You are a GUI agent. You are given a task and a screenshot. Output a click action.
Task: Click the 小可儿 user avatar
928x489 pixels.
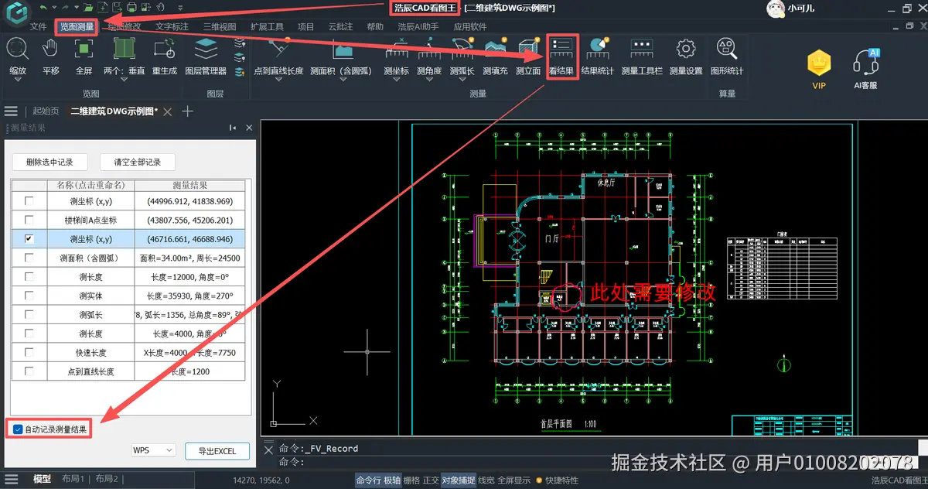pyautogui.click(x=776, y=9)
